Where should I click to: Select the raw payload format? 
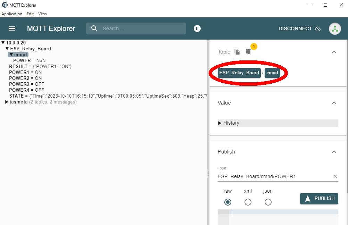pos(228,202)
